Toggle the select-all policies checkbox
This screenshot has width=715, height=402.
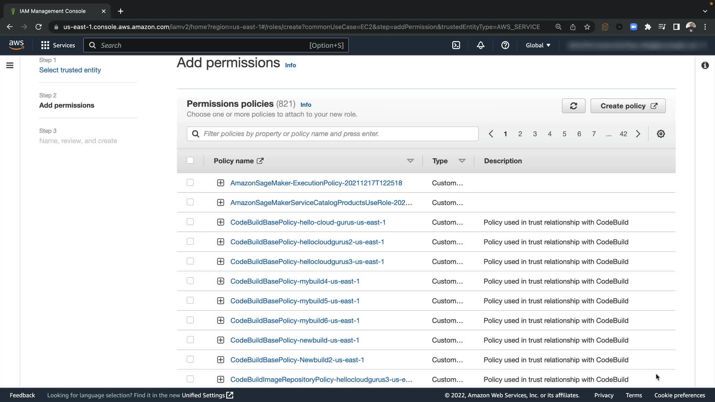[x=190, y=160]
